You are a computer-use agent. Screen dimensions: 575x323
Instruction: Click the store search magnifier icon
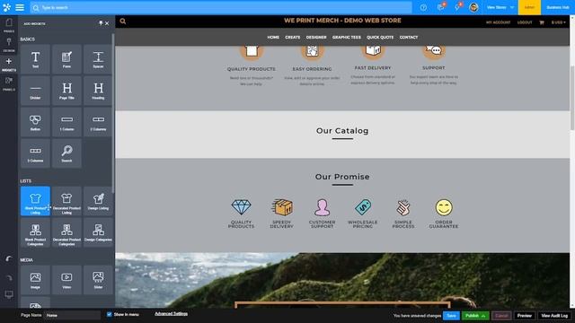click(x=123, y=22)
